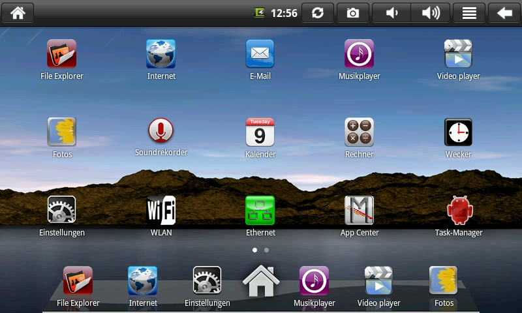
Task: Go back using the arrow button
Action: [x=504, y=13]
